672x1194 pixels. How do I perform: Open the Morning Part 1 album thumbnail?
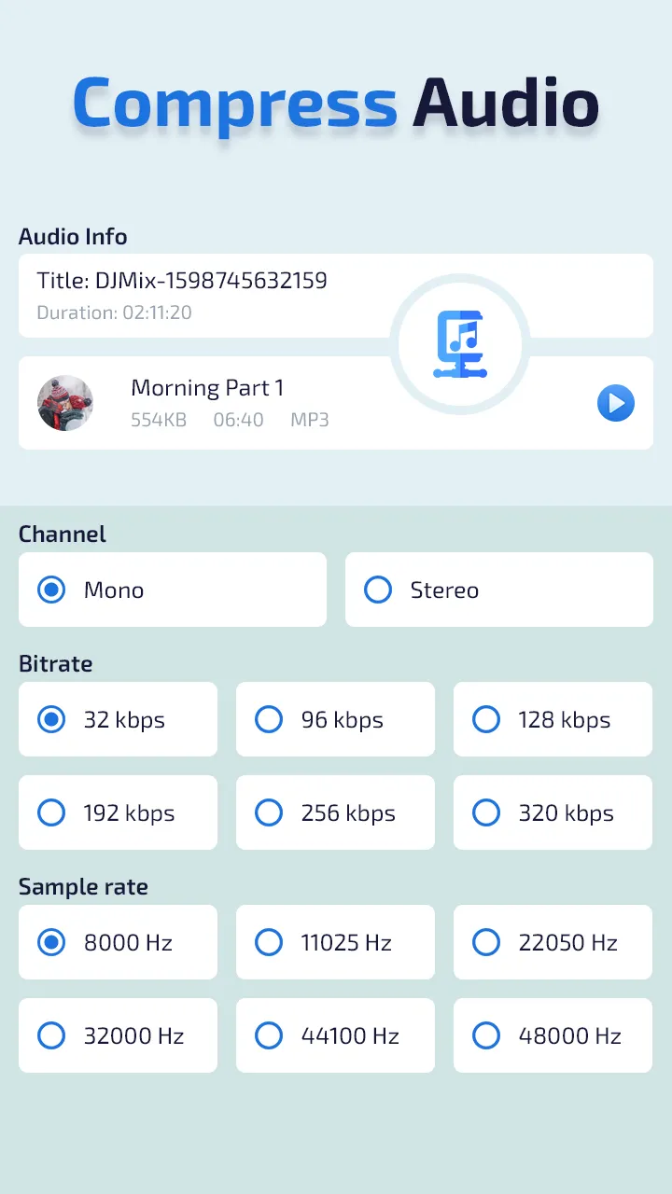click(65, 403)
